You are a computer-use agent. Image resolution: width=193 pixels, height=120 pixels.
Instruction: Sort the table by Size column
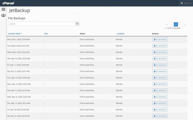pyautogui.click(x=46, y=34)
